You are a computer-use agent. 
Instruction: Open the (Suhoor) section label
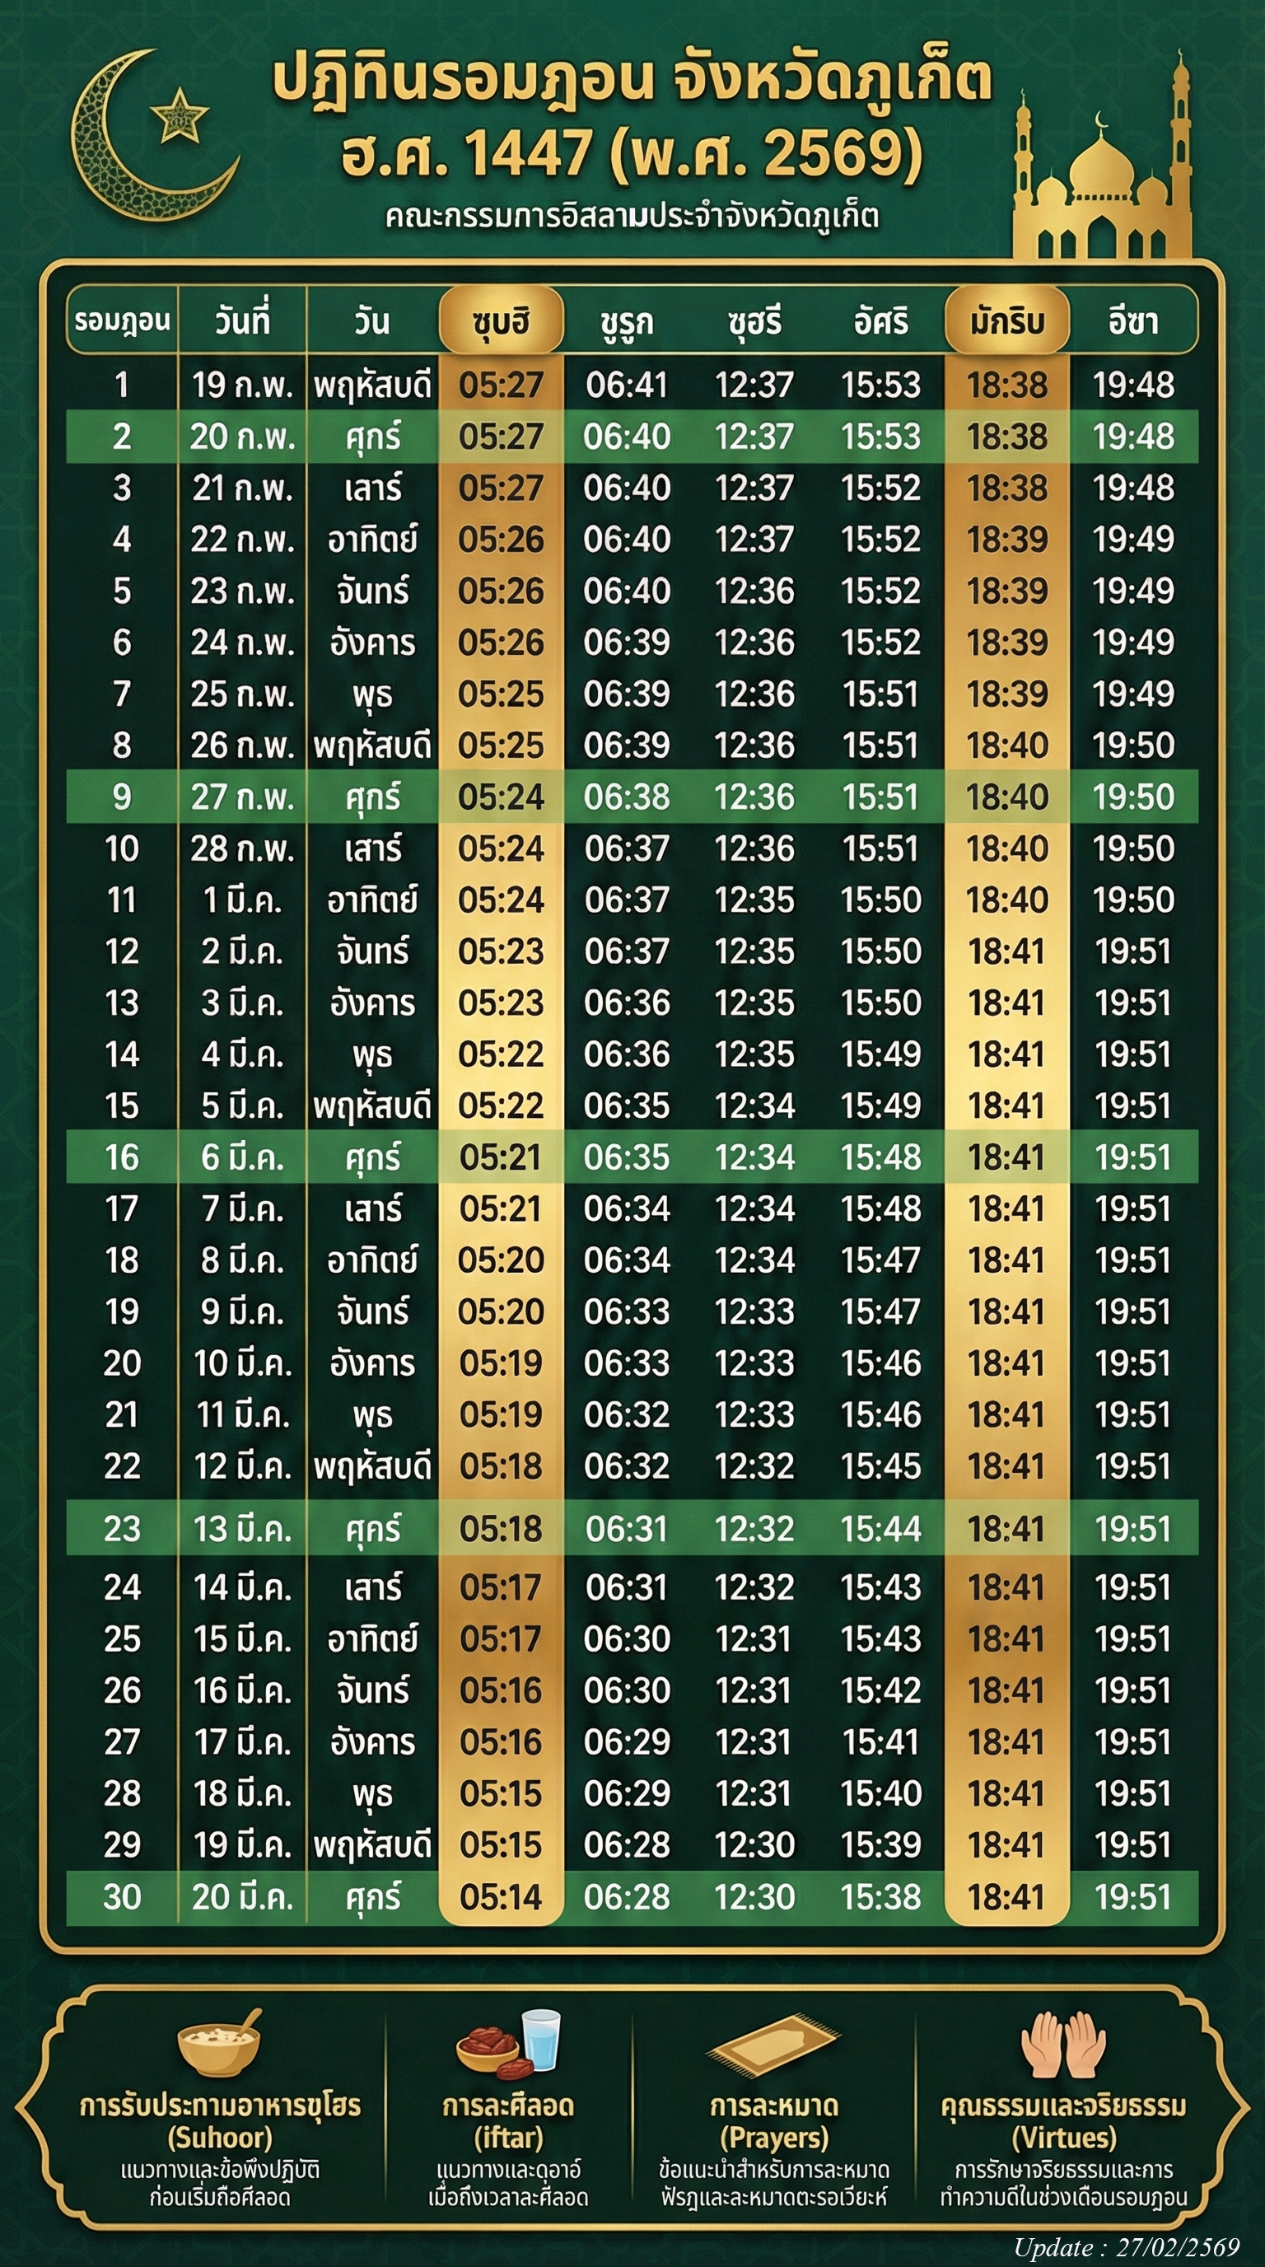point(220,2138)
